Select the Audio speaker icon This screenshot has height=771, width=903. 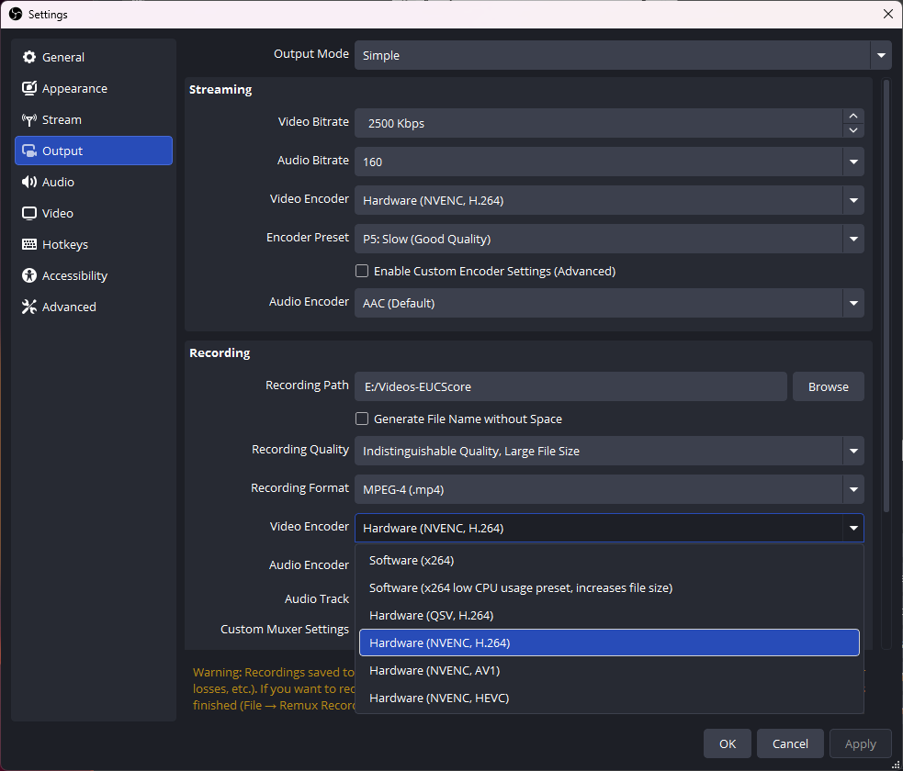30,182
